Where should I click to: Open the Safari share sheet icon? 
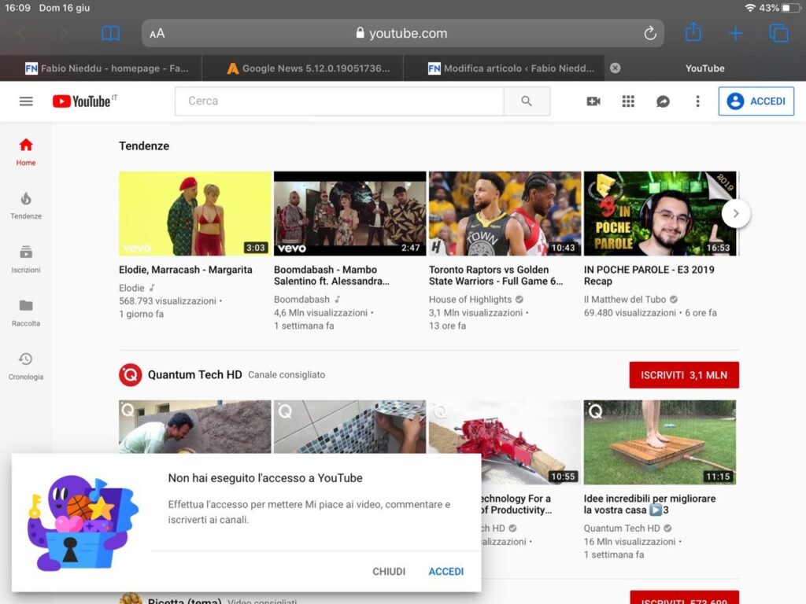(693, 32)
